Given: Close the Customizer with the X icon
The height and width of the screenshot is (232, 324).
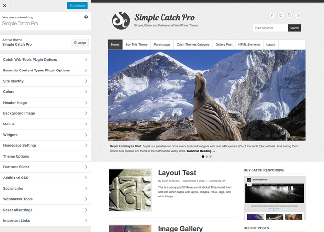Looking at the screenshot, I should click(5, 6).
